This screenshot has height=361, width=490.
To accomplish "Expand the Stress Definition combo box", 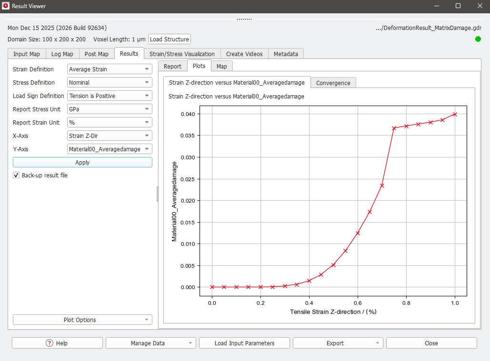I will (x=110, y=83).
